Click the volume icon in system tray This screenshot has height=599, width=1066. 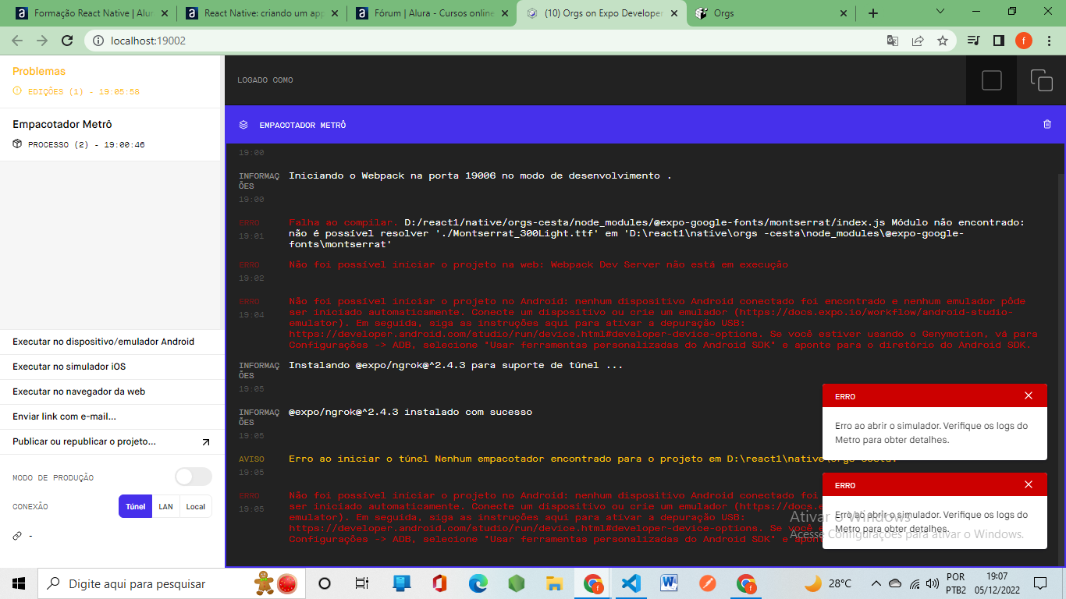932,583
